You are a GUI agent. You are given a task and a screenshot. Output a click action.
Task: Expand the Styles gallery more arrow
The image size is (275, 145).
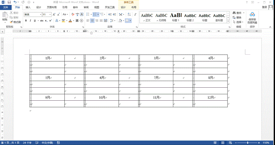point(228,21)
